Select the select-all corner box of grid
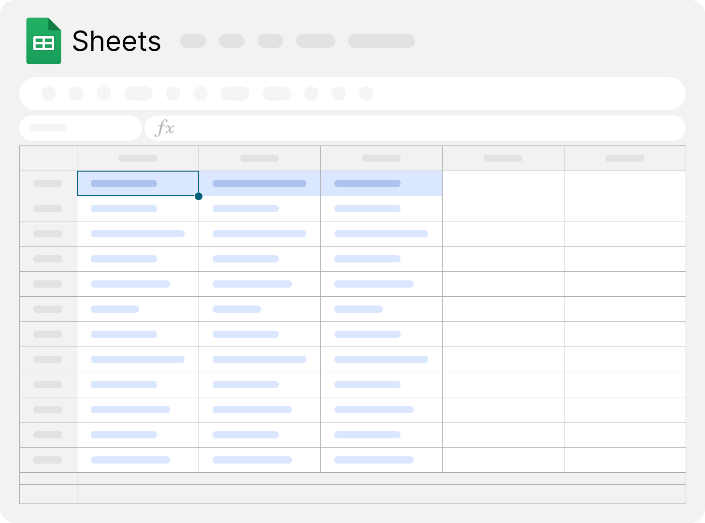 click(48, 158)
